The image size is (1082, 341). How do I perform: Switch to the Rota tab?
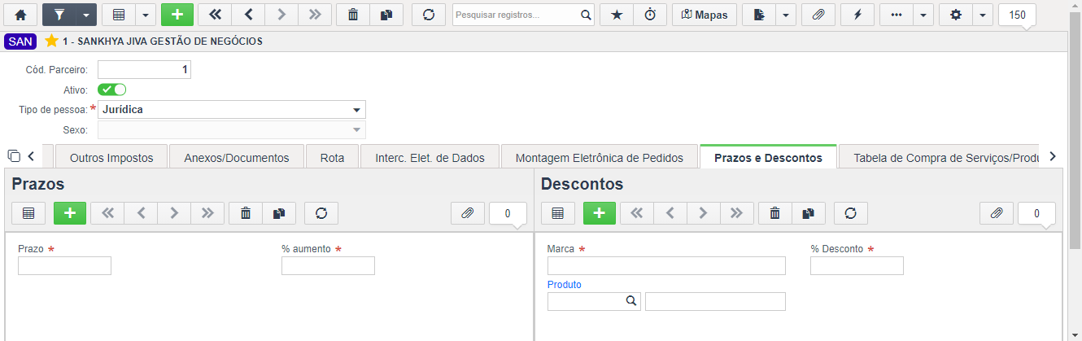point(332,157)
